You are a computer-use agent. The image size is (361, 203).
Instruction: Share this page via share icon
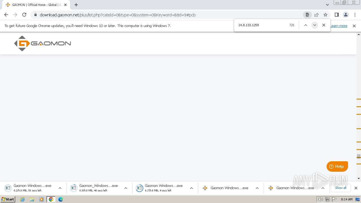pos(316,15)
